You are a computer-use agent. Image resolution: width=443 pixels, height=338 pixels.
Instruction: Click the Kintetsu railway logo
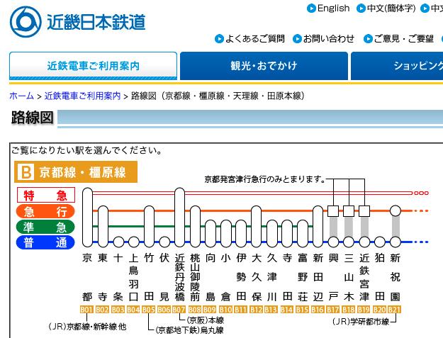(x=77, y=22)
